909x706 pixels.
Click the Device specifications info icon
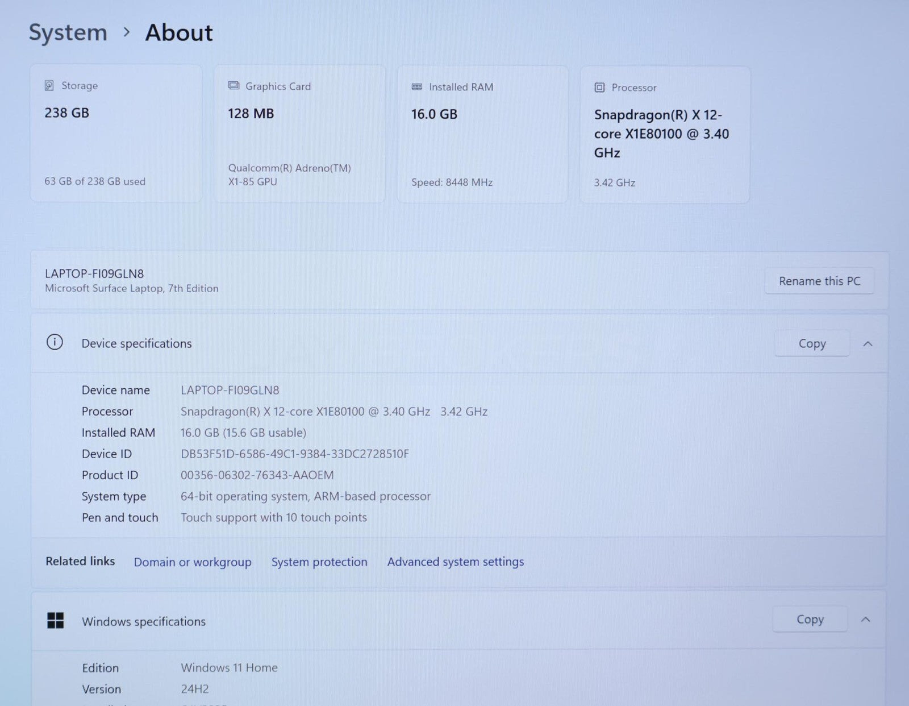click(x=55, y=342)
